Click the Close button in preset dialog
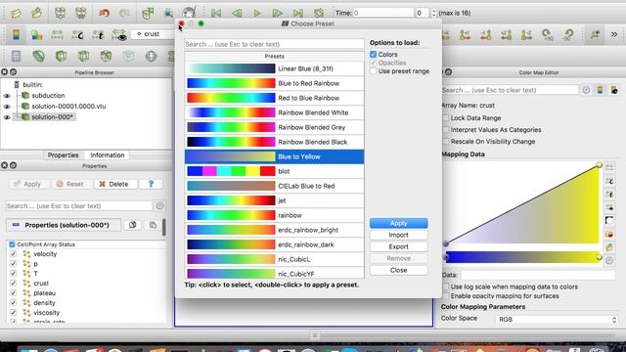 398,270
